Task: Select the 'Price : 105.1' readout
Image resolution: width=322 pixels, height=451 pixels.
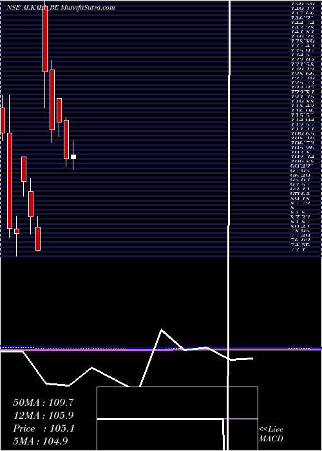Action: [x=44, y=428]
